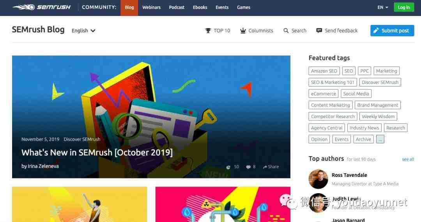
Task: Click the views counter icon showing 50
Action: tap(228, 167)
